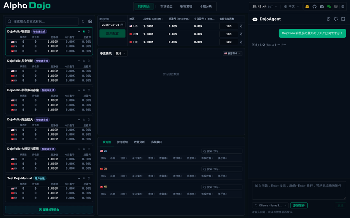
Task: Click the 2025-01-01 start date field
Action: pos(112,25)
